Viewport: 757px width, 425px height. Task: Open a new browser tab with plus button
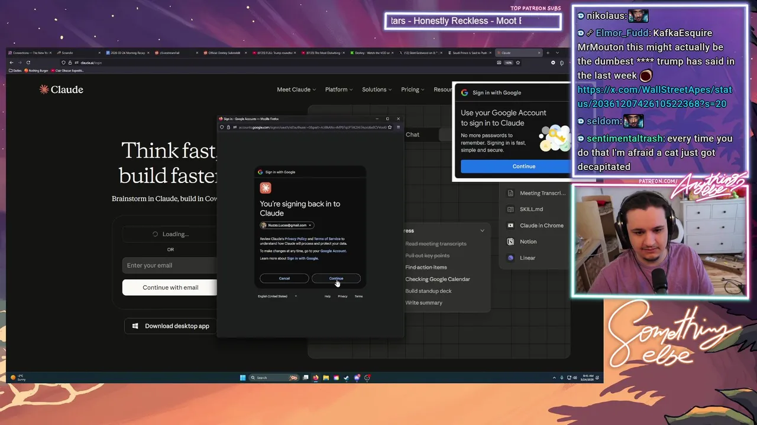[x=548, y=53]
